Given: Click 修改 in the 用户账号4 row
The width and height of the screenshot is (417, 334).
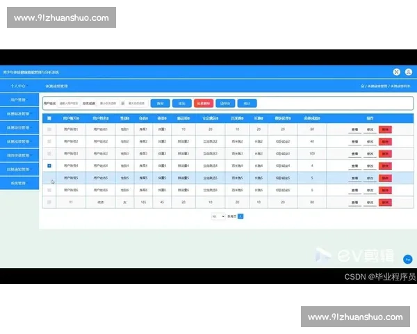Looking at the screenshot, I should click(x=370, y=166).
